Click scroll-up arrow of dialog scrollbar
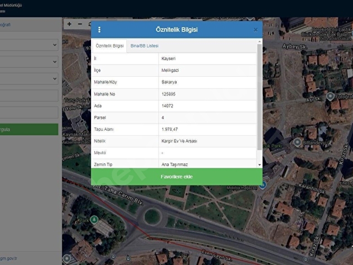 point(259,42)
